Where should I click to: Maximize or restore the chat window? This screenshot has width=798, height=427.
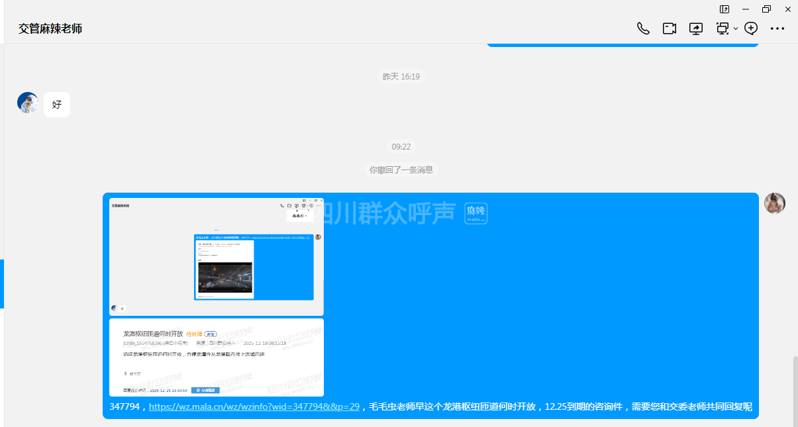766,9
